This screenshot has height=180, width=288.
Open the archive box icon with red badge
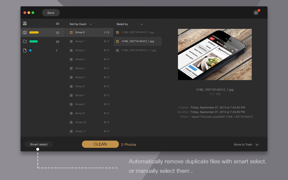tap(256, 13)
